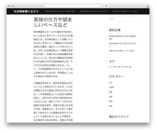Image resolution: width=156 pixels, height=132 pixels.
Task: Open menu item 面接の仕方や望ましいペースなど
Action: 125,11
